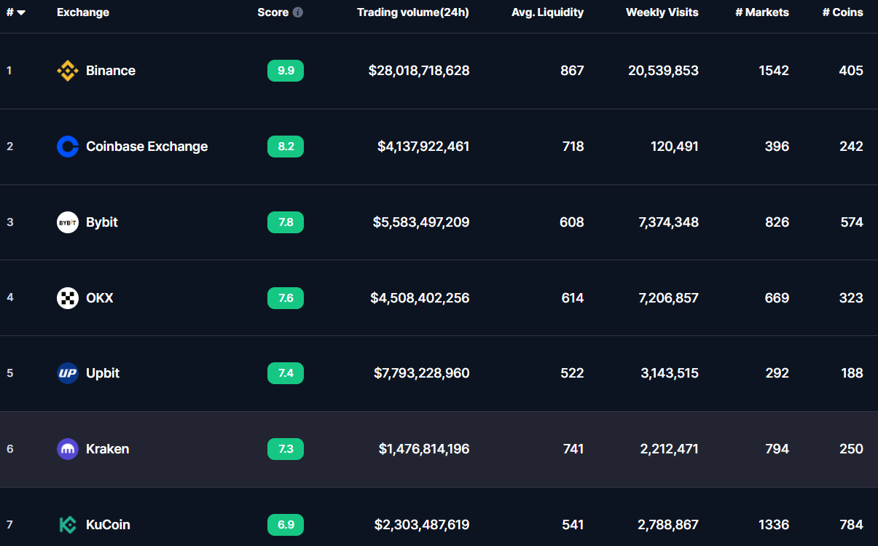Click the Kraken purple logo icon
The width and height of the screenshot is (878, 546).
(x=68, y=449)
